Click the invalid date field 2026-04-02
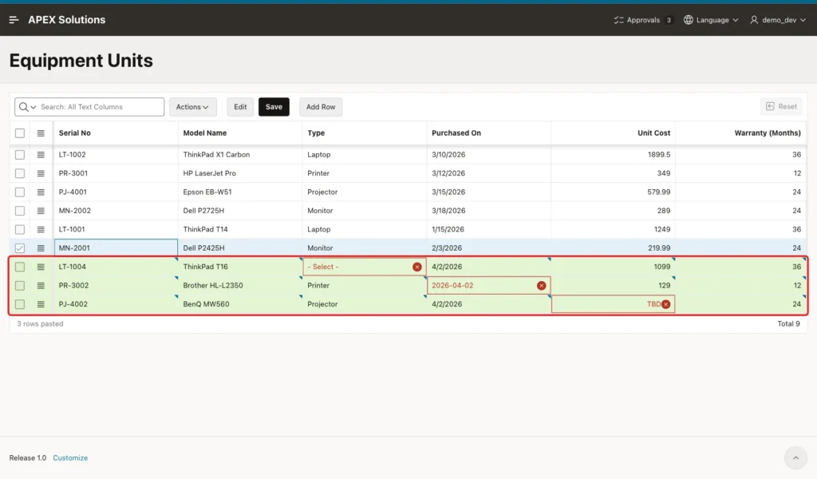Image resolution: width=817 pixels, height=479 pixels. click(x=489, y=286)
